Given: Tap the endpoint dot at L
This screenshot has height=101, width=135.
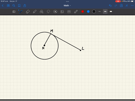Looking at the screenshot, I should click(80, 50).
